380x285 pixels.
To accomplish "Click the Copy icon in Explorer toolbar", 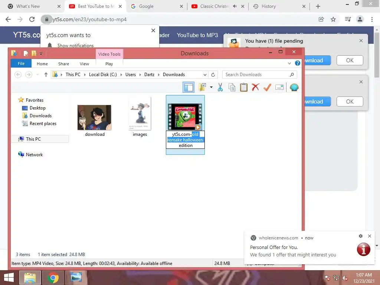I will tap(232, 87).
